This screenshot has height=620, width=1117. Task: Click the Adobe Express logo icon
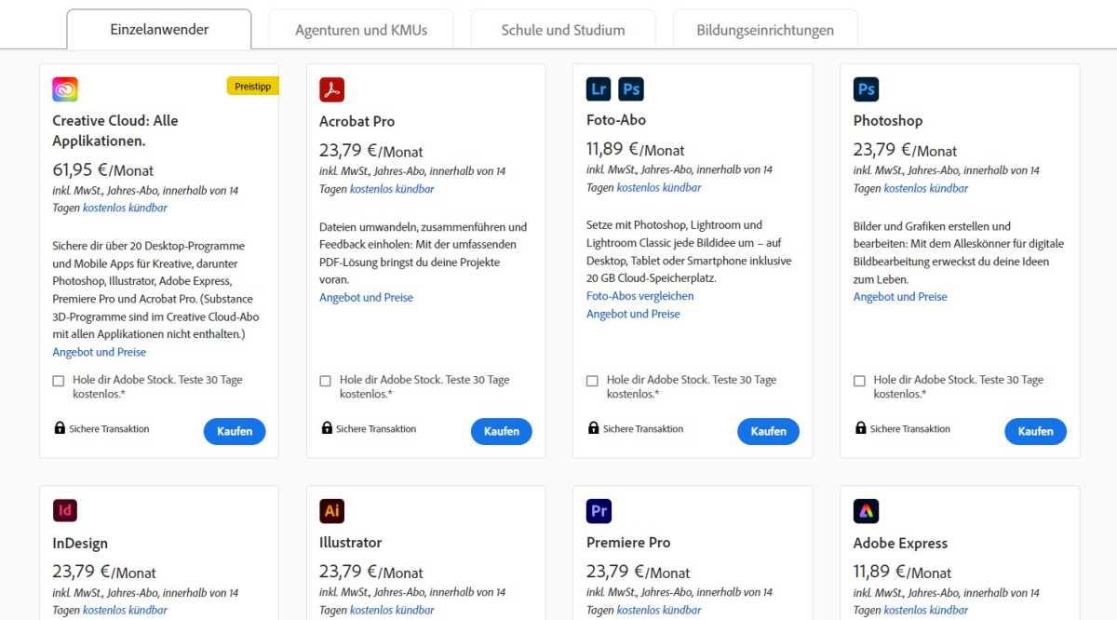pyautogui.click(x=867, y=510)
